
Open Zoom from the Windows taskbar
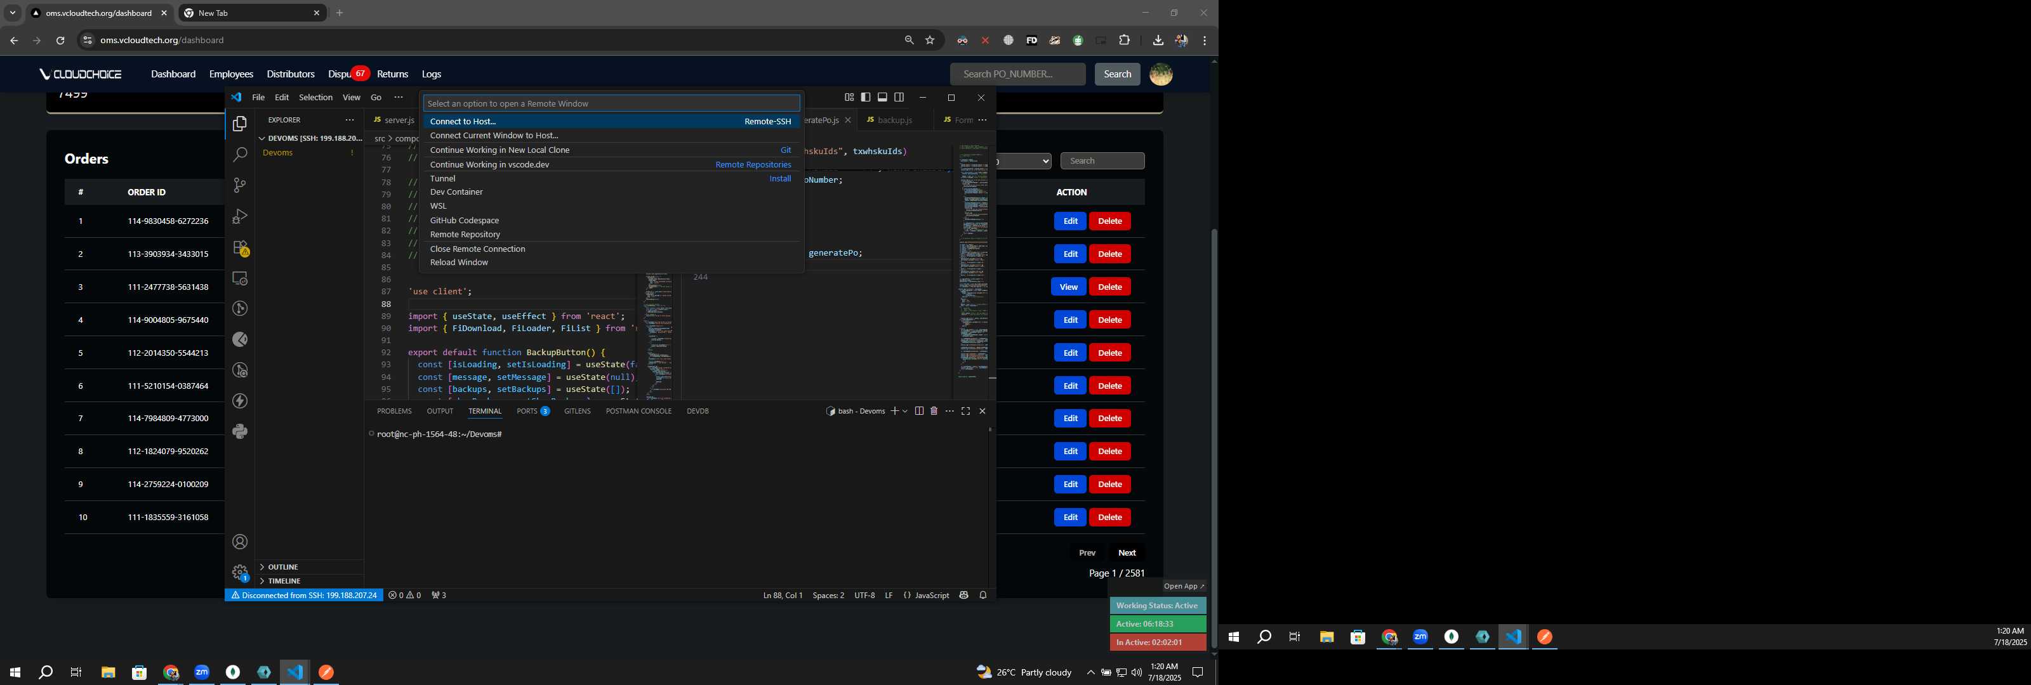coord(202,672)
